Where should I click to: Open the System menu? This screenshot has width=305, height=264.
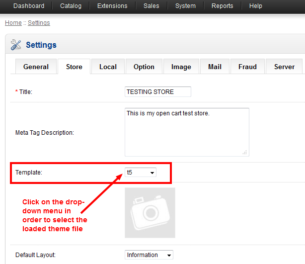point(185,6)
